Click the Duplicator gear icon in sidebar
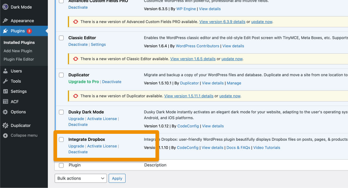The height and width of the screenshot is (188, 348). (5, 125)
